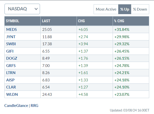Select the GIFI symbol

pyautogui.click(x=10, y=51)
